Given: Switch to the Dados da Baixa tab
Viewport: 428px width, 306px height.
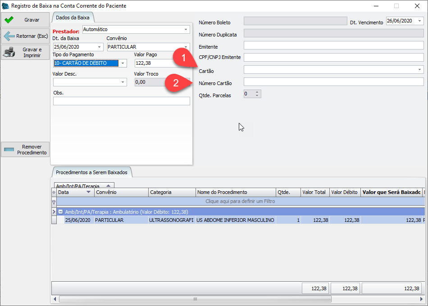Looking at the screenshot, I should click(72, 18).
